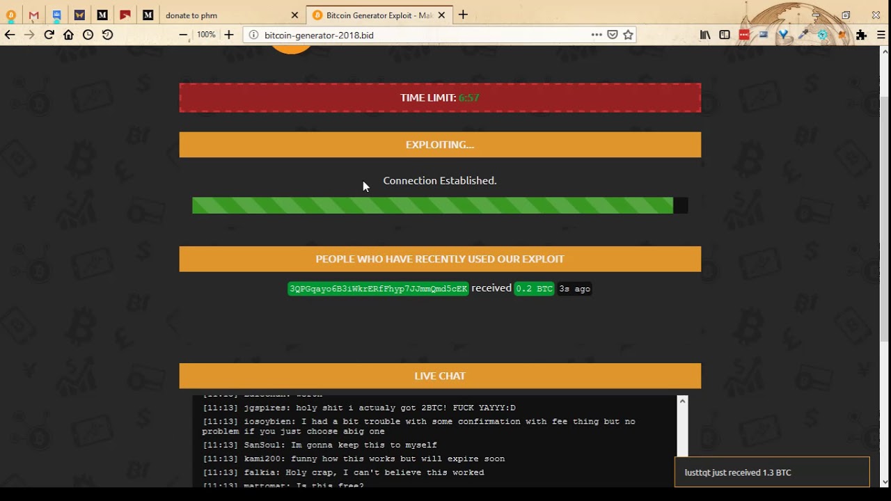Save the page to Pocket
Screen dimensions: 891x501
(613, 35)
